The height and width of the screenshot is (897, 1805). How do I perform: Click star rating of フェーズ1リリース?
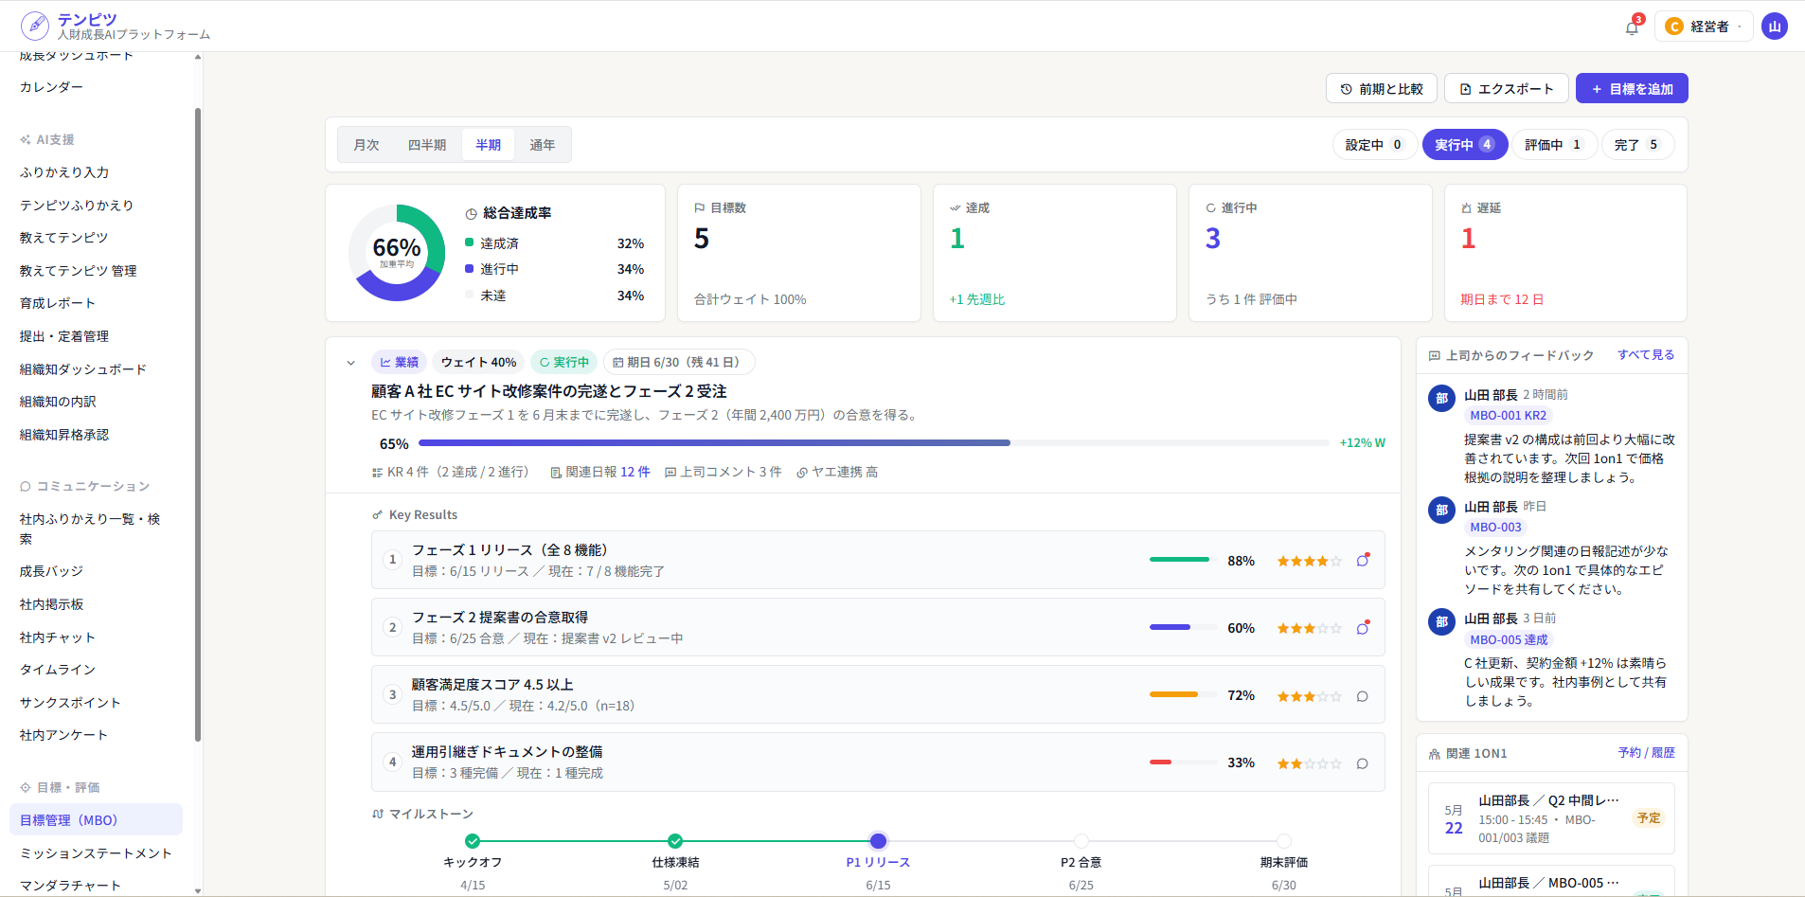[1310, 562]
